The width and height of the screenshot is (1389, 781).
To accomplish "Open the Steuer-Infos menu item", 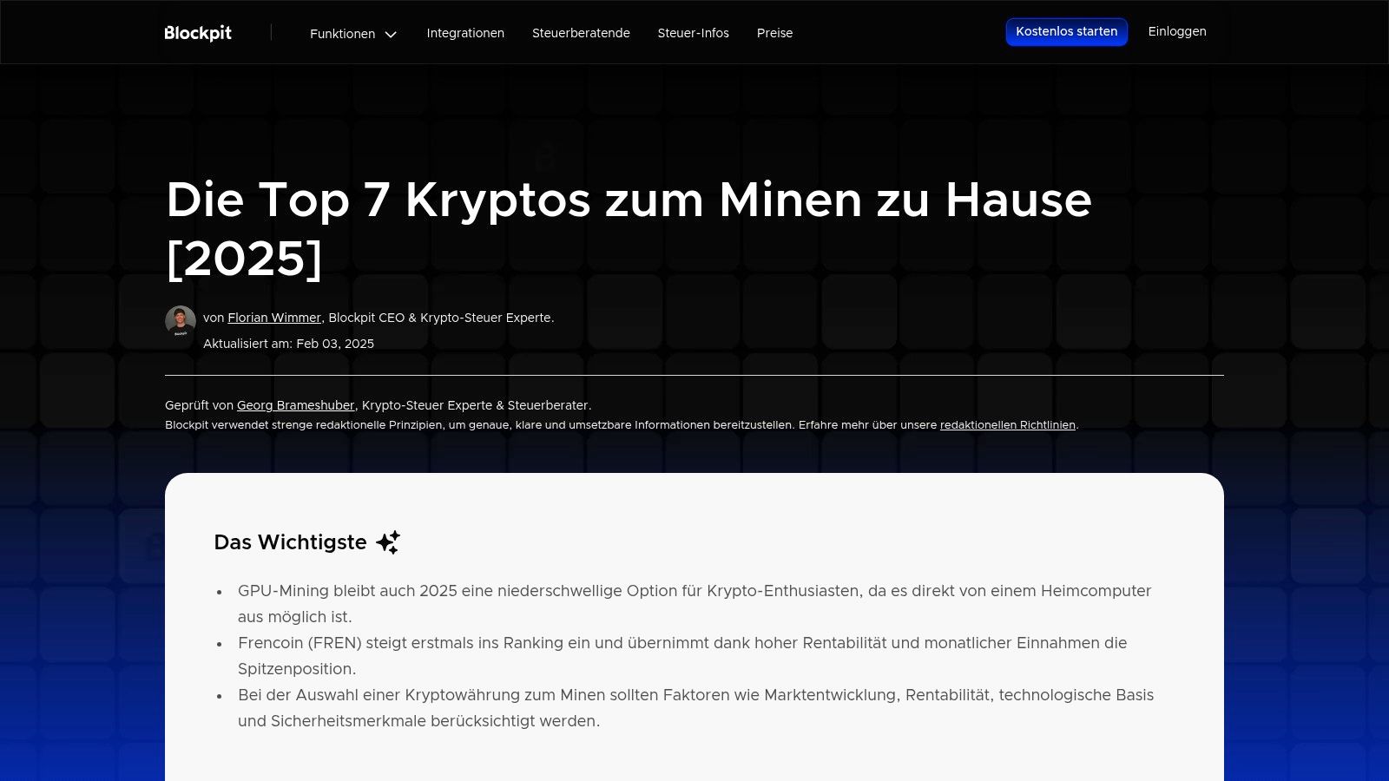I will coord(693,33).
